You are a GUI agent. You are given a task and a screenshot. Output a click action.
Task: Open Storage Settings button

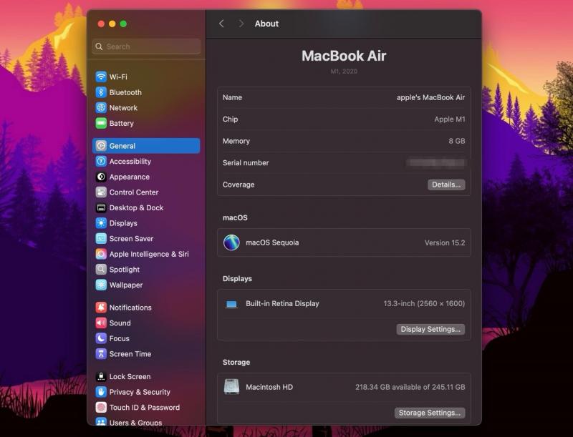click(429, 413)
